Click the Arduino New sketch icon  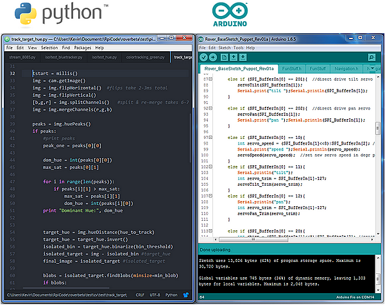(x=224, y=58)
